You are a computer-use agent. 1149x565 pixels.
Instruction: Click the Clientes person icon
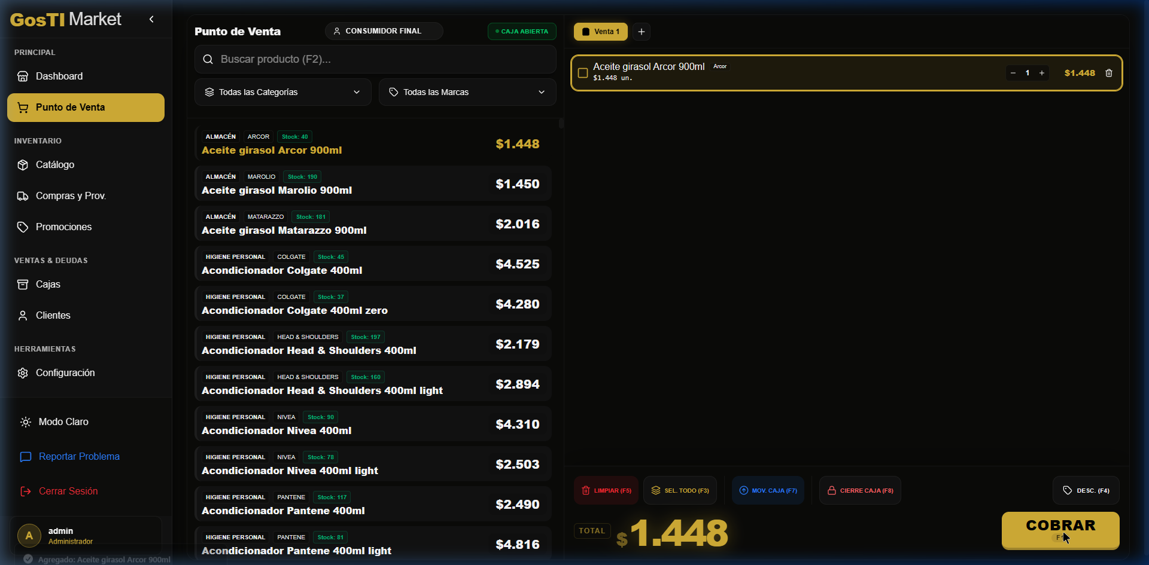(23, 316)
